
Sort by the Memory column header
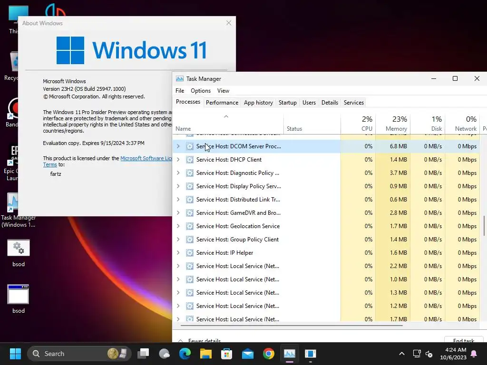click(393, 124)
